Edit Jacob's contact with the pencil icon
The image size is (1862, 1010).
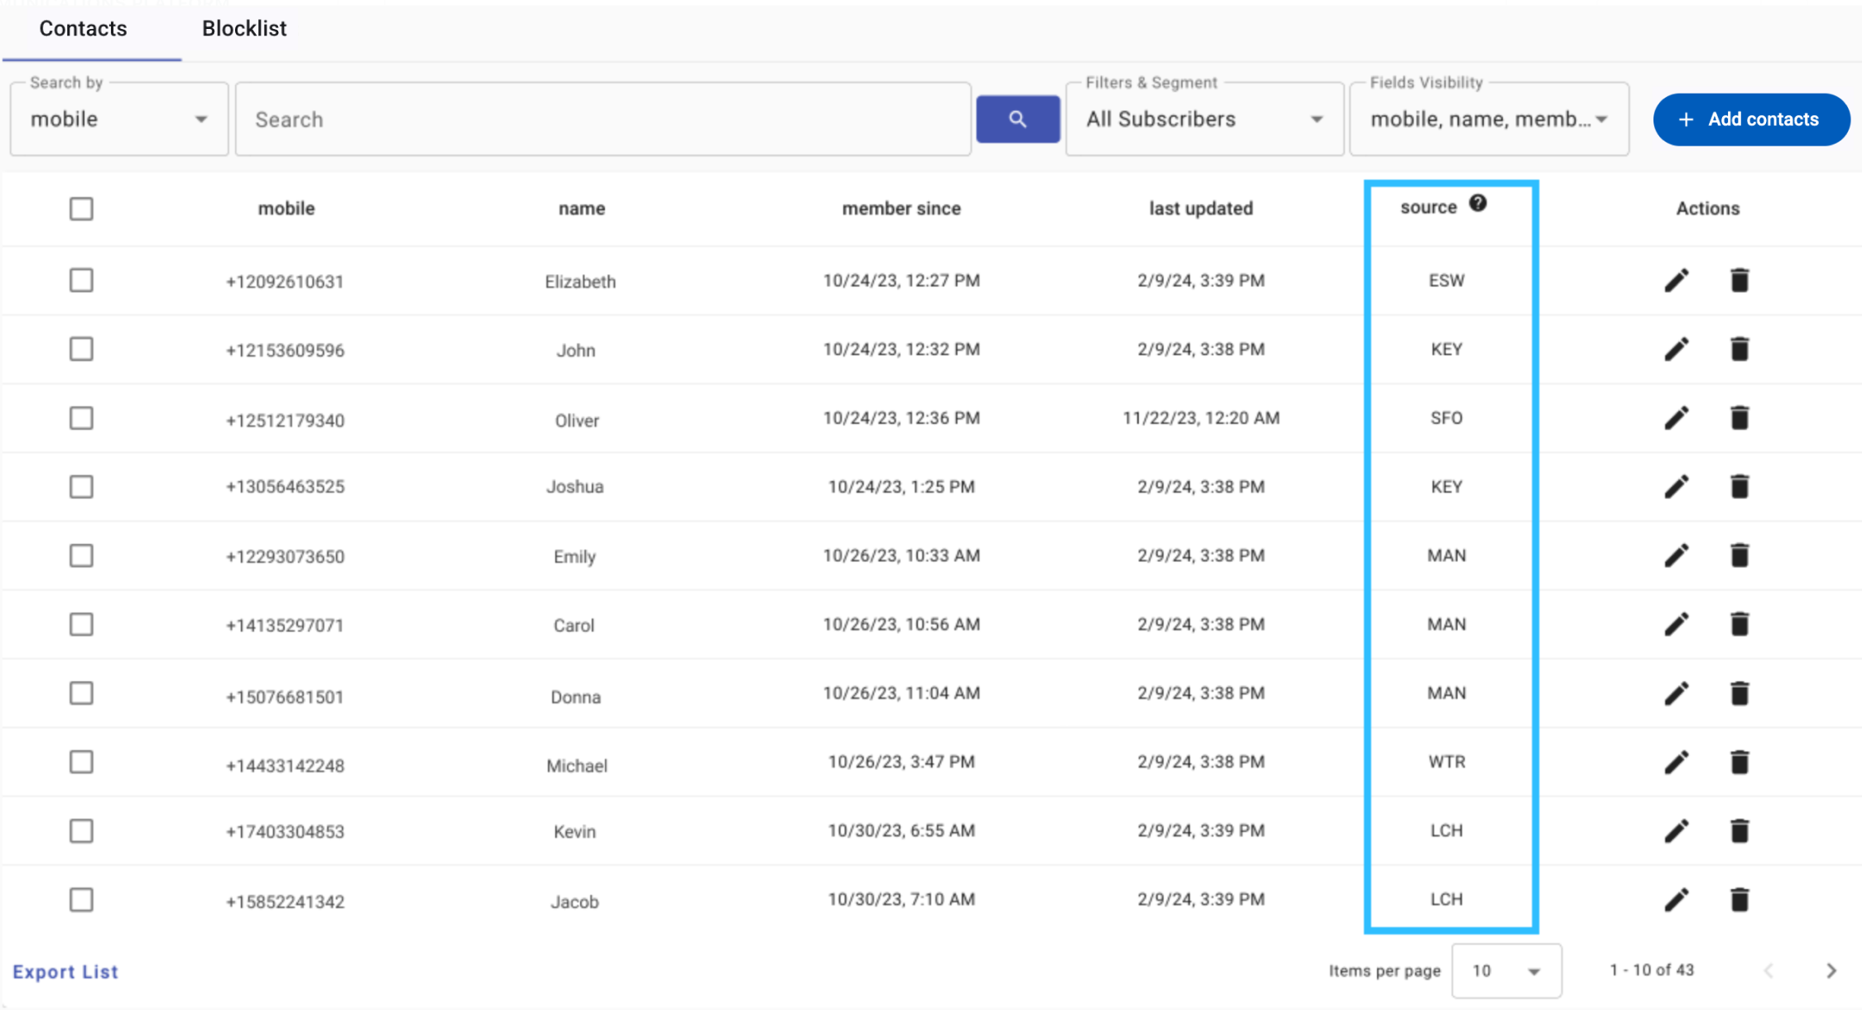click(x=1676, y=899)
